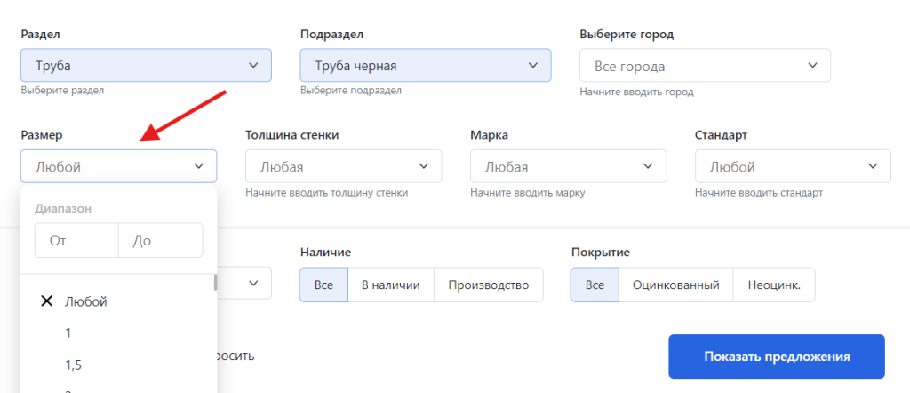
Task: Click chevron arrow in Стандарт field
Action: (873, 166)
